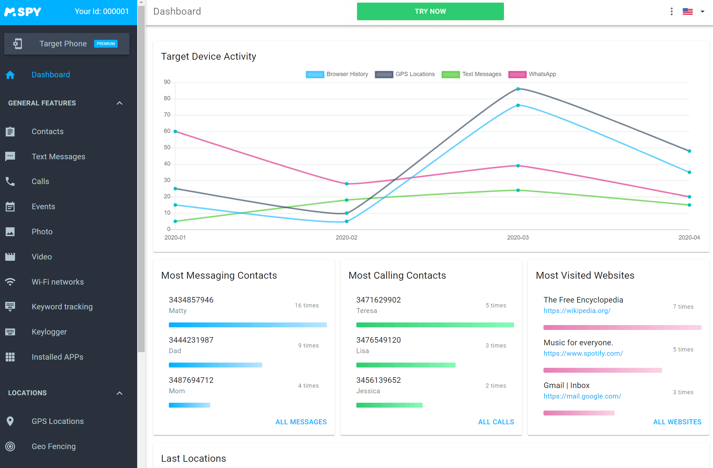
Task: Switch language using the flag dropdown
Action: click(x=693, y=10)
